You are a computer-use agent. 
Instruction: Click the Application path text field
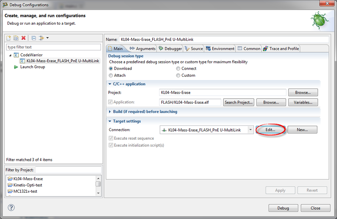[x=190, y=102]
